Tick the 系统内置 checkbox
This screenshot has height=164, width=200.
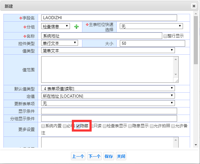click(x=43, y=126)
